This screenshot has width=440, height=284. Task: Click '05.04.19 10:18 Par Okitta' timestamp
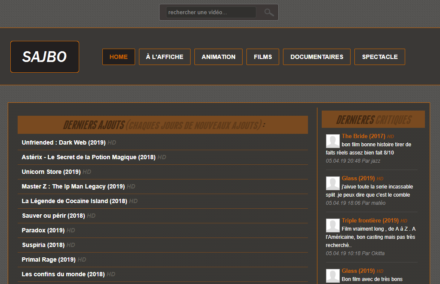355,253
